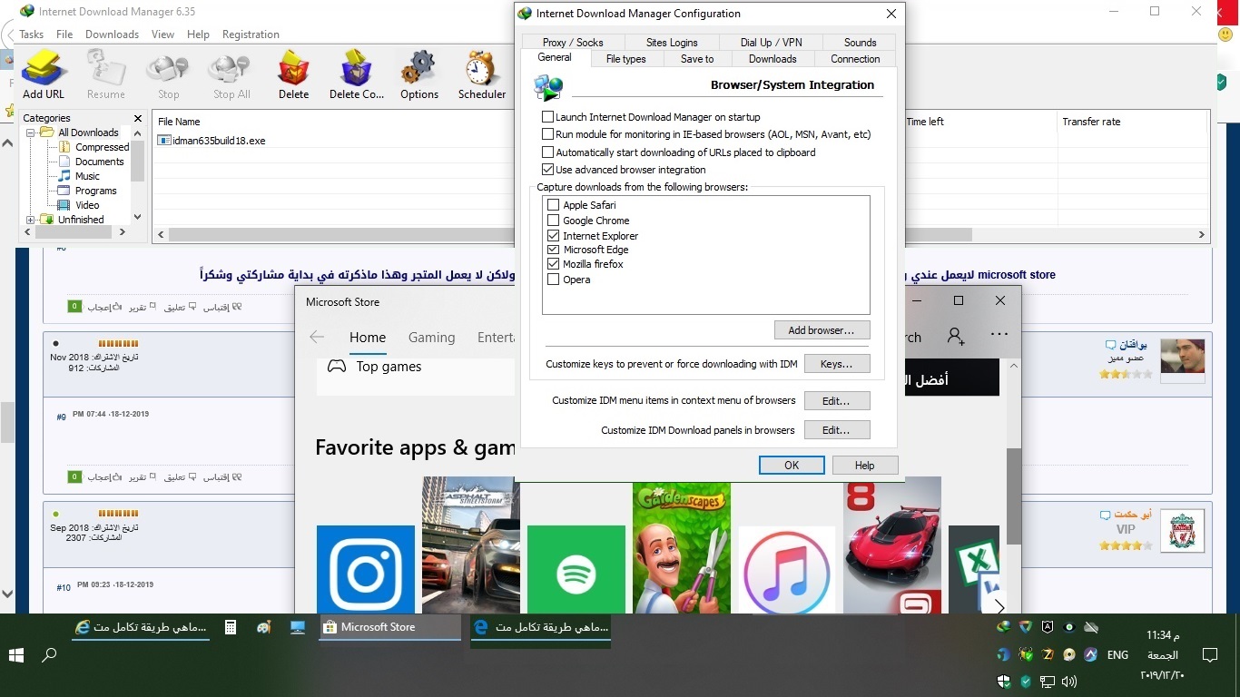Click the download list's horizontal scrollbar
Viewport: 1240px width, 697px height.
pyautogui.click(x=681, y=234)
